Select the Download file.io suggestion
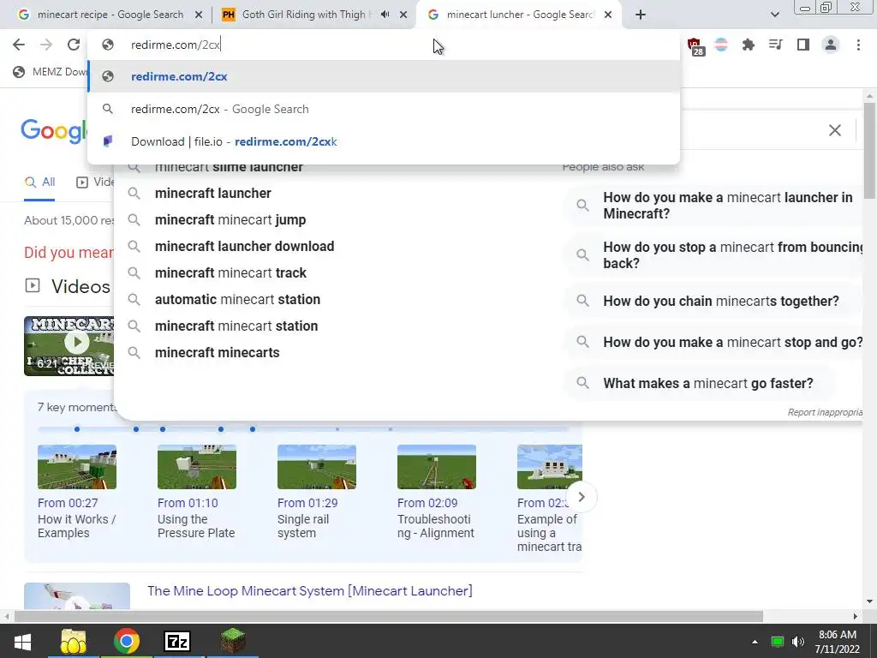 (384, 141)
